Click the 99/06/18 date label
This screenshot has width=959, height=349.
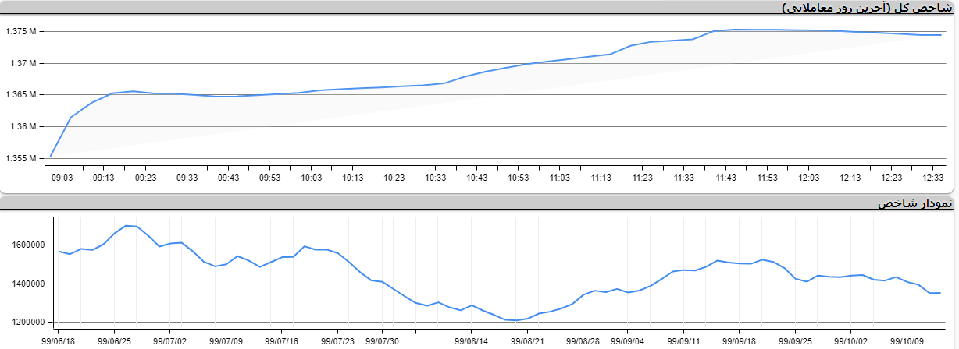[59, 341]
